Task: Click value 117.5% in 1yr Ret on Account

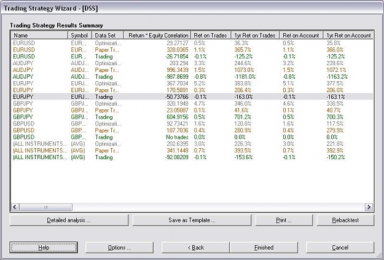Action: click(335, 124)
